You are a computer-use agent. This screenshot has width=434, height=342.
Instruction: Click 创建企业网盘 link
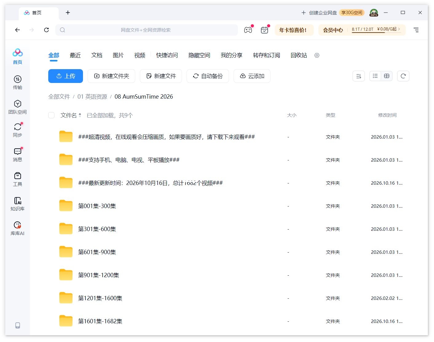(319, 13)
